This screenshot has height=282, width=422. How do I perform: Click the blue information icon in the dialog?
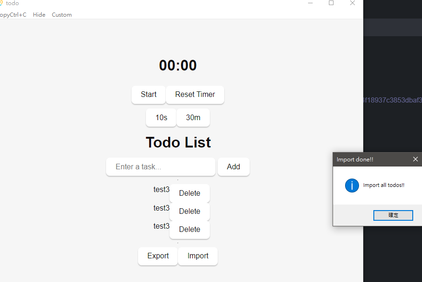click(352, 186)
